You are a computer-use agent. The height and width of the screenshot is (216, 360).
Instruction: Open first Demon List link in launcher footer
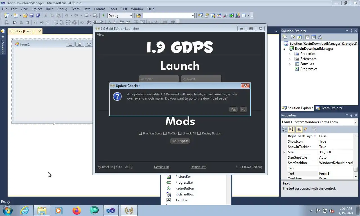point(161,167)
